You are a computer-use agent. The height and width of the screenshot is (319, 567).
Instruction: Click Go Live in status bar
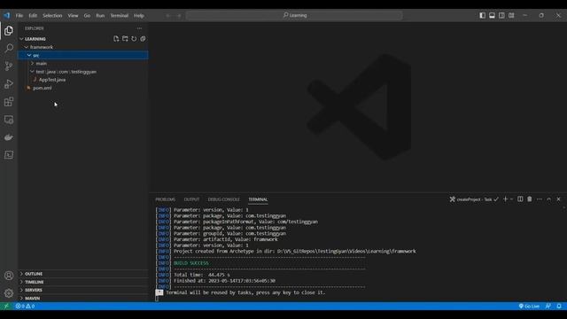click(529, 306)
